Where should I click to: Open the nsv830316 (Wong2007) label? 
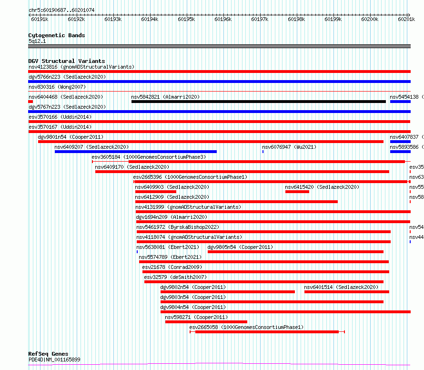[x=57, y=87]
